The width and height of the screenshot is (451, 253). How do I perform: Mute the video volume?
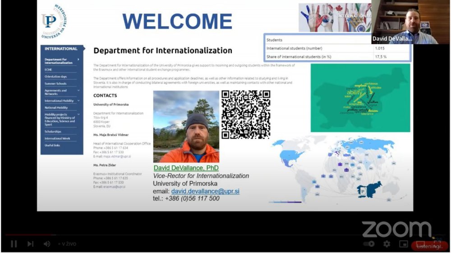click(x=47, y=244)
